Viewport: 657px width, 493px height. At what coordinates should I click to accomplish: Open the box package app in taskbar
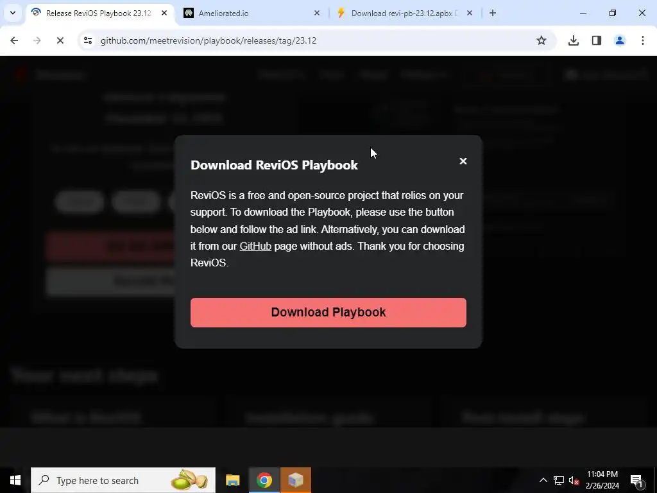point(296,480)
